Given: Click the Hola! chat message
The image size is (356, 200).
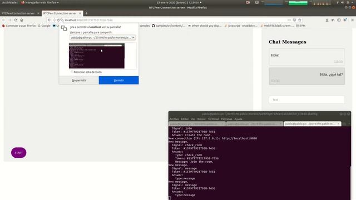Looking at the screenshot, I should pyautogui.click(x=306, y=57).
